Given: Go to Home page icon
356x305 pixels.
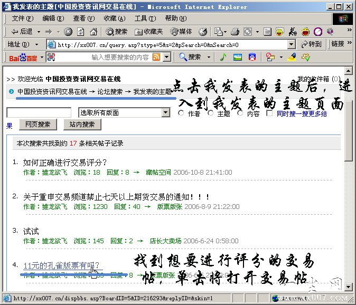Looking at the screenshot, I should [93, 32].
